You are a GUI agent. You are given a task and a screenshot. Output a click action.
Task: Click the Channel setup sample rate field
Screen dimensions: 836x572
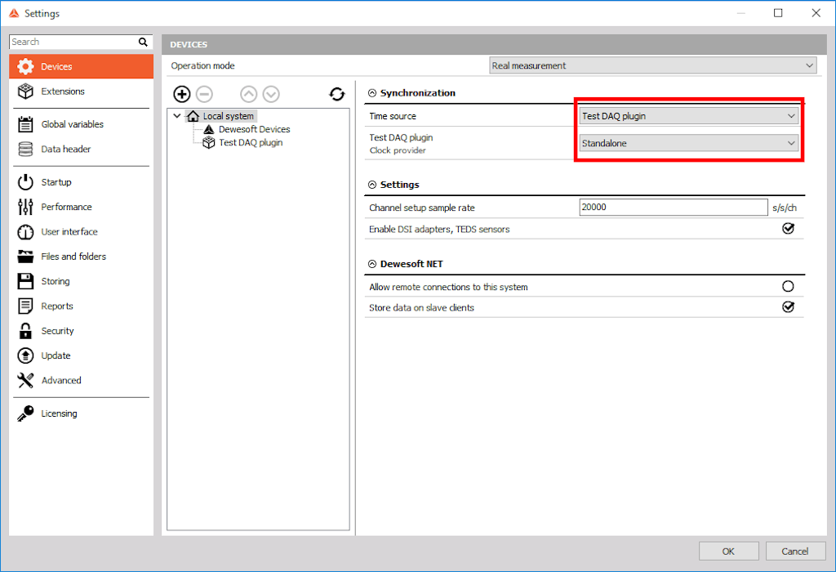click(674, 207)
